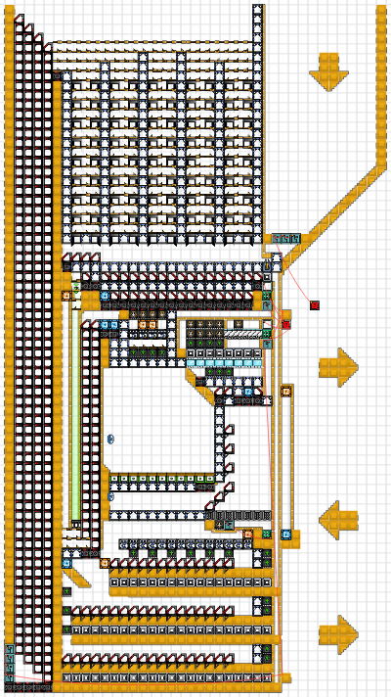Click the orange entity atop the right vertical loop

286,392
